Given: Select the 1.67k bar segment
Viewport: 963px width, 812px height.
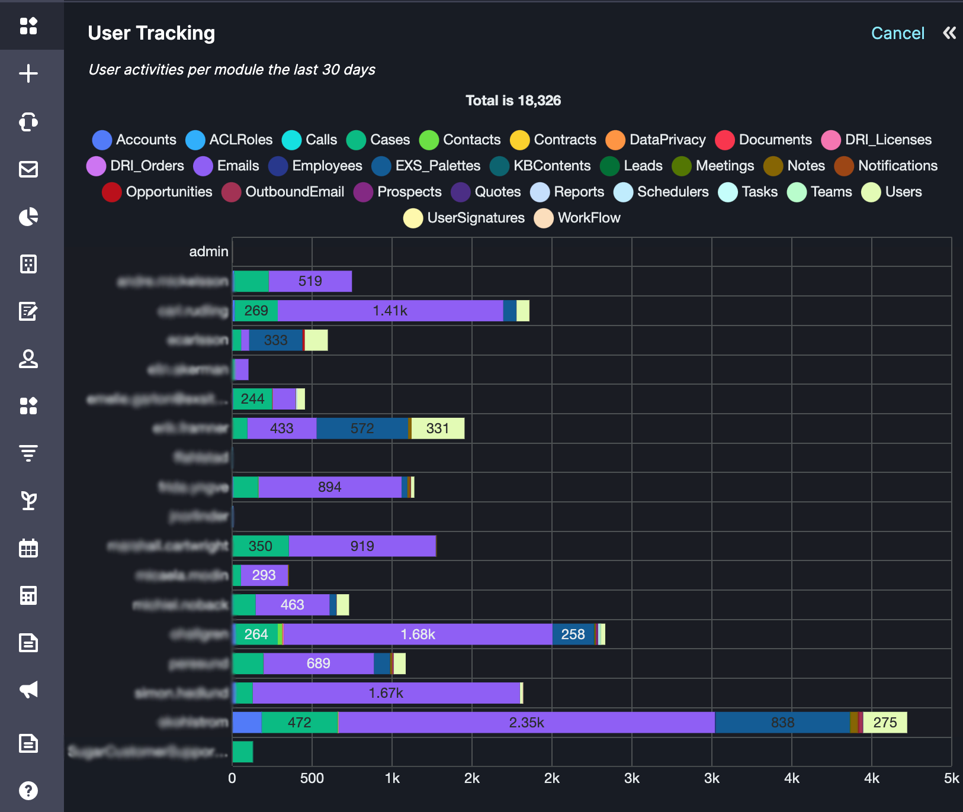Looking at the screenshot, I should 386,693.
